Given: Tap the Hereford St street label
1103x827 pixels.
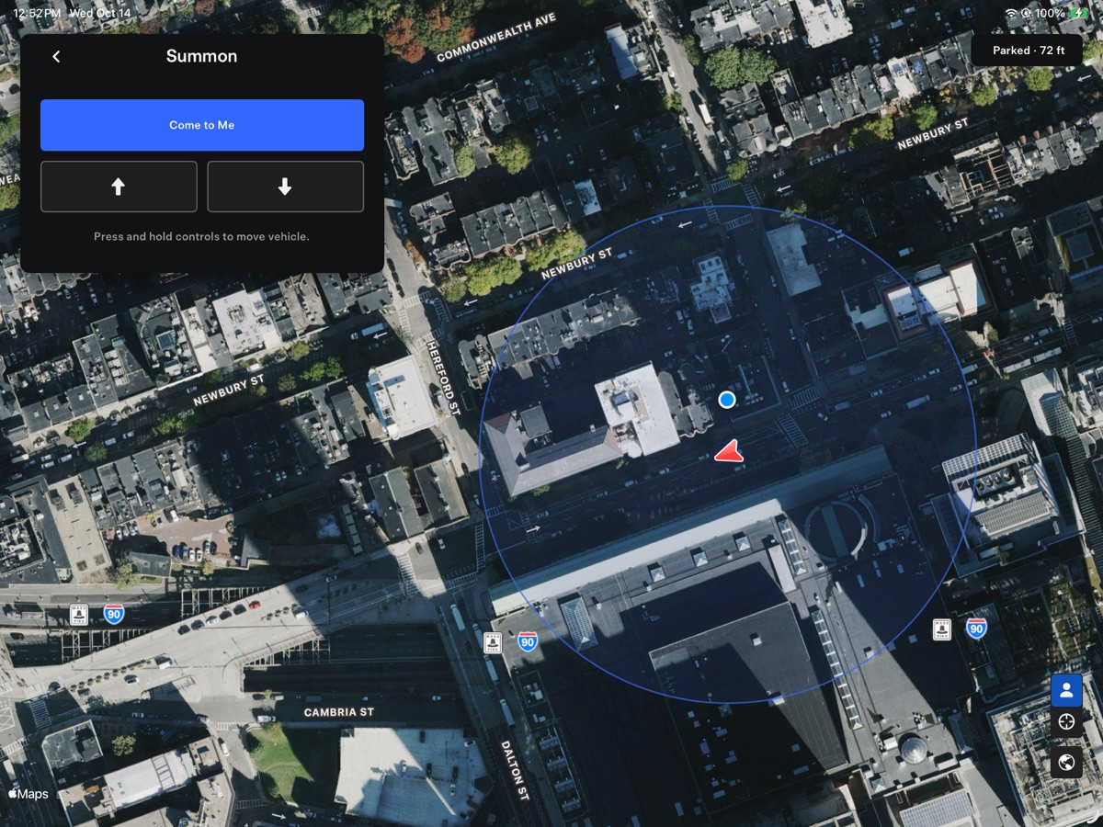Looking at the screenshot, I should pos(444,378).
